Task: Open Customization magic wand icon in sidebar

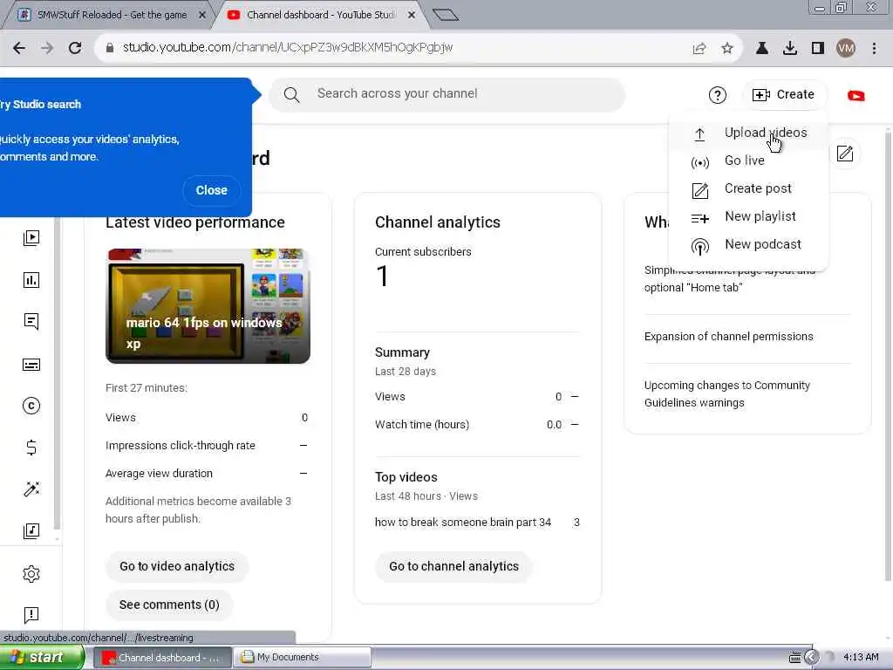Action: 31,489
